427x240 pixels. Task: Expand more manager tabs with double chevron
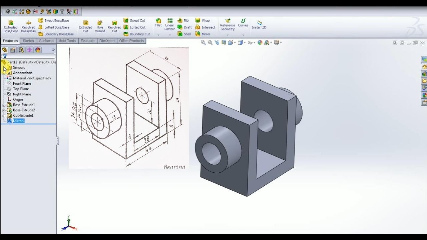point(53,50)
